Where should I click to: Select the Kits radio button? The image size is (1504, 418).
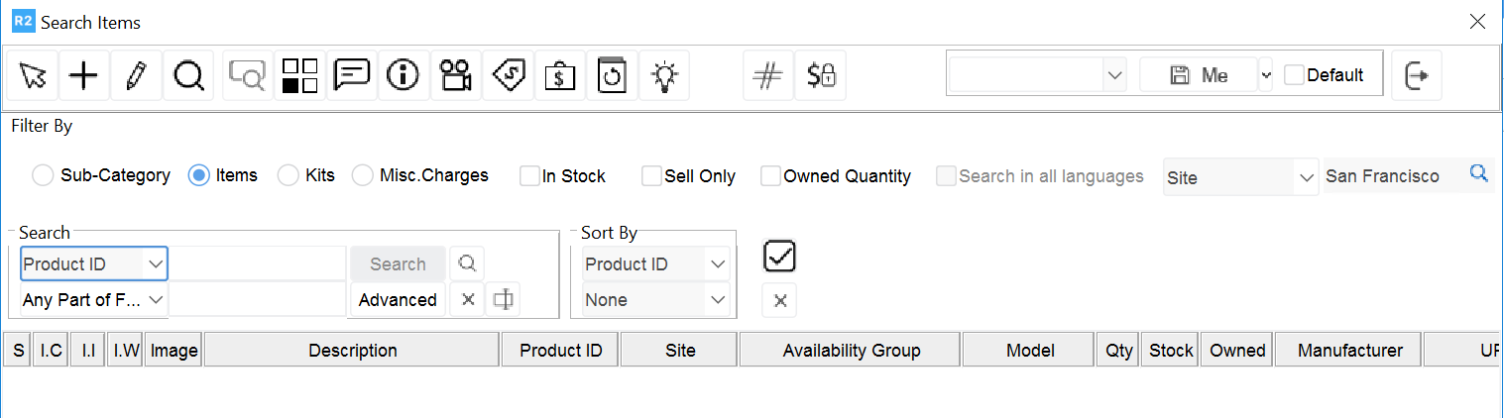pos(288,175)
